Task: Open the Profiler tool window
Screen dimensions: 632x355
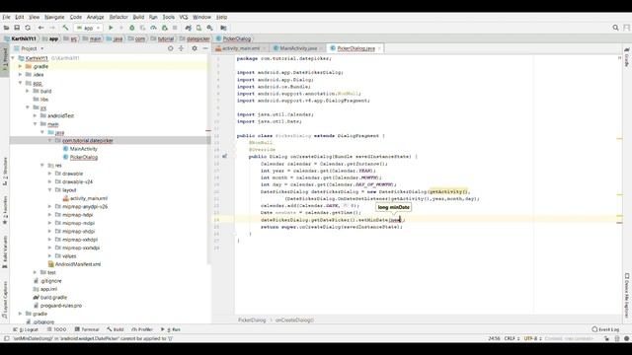Action: point(142,329)
